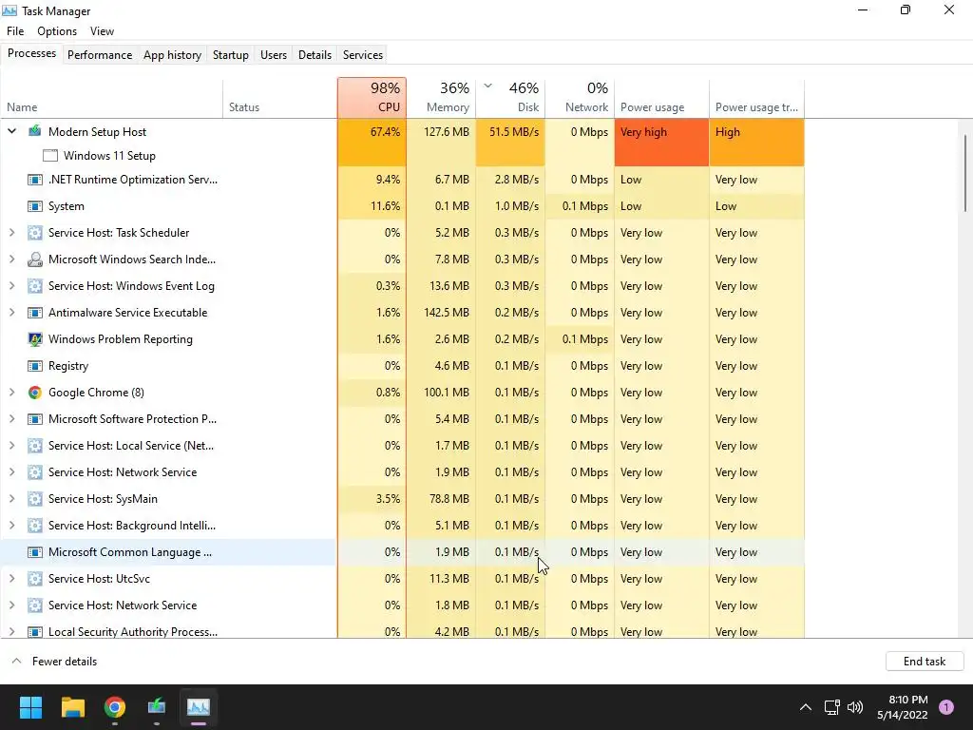Sort by the Network column header
This screenshot has height=730, width=973.
point(580,98)
